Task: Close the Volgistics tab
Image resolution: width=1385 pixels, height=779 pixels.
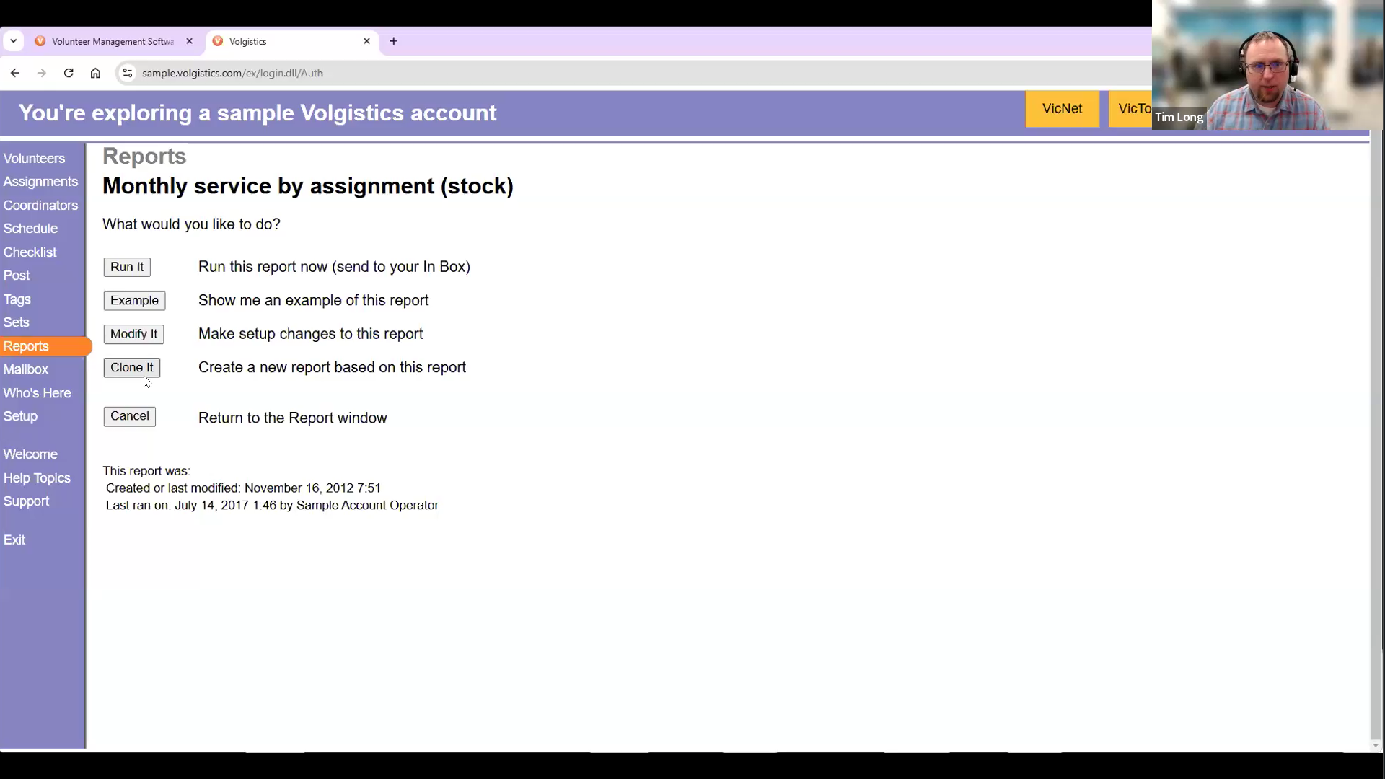Action: pos(366,41)
